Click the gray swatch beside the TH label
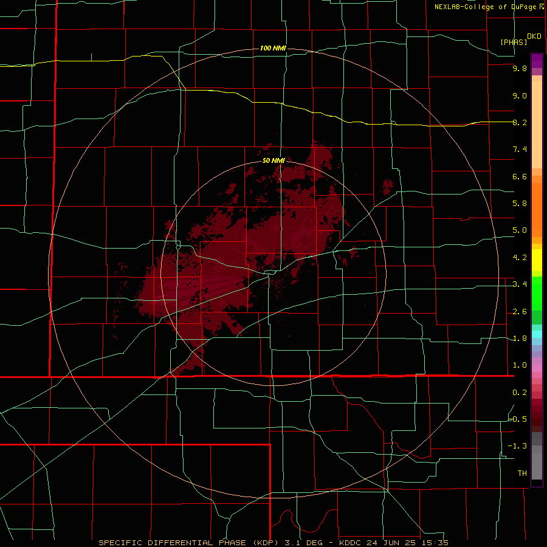Screen dimensions: 547x547 click(x=537, y=466)
